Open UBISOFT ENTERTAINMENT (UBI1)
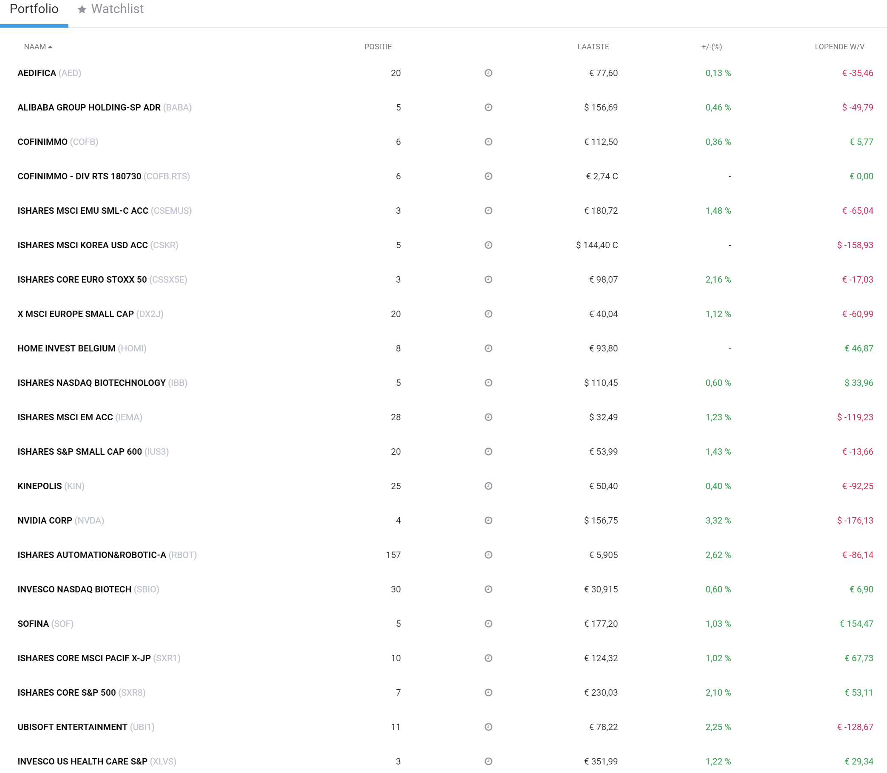 point(86,727)
